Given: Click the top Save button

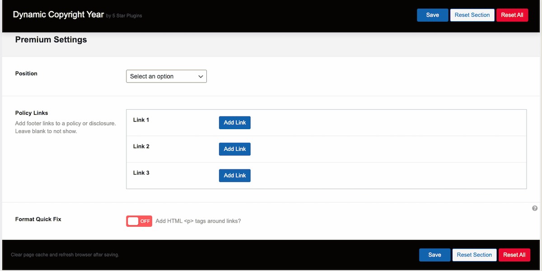Looking at the screenshot, I should (432, 15).
